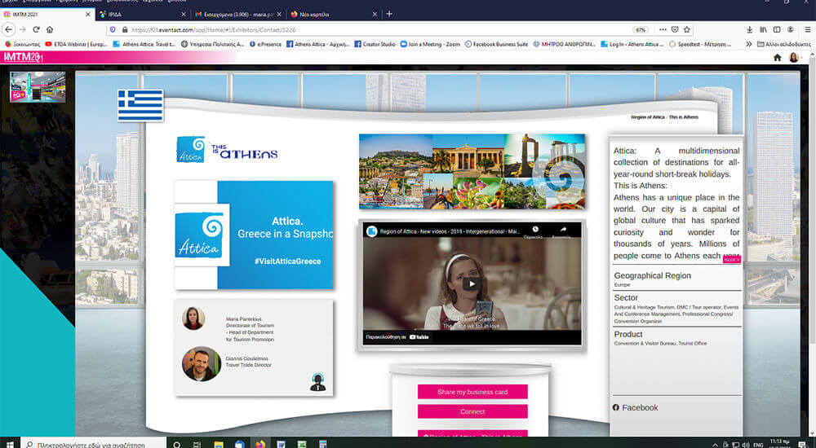The height and width of the screenshot is (448, 816).
Task: Switch to the Νέα καρτέλα tab
Action: [x=333, y=14]
